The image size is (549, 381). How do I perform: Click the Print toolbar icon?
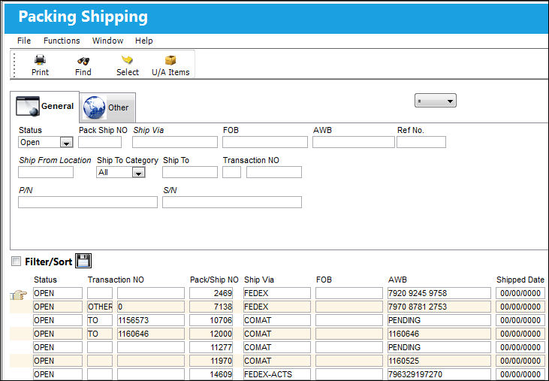(x=40, y=60)
